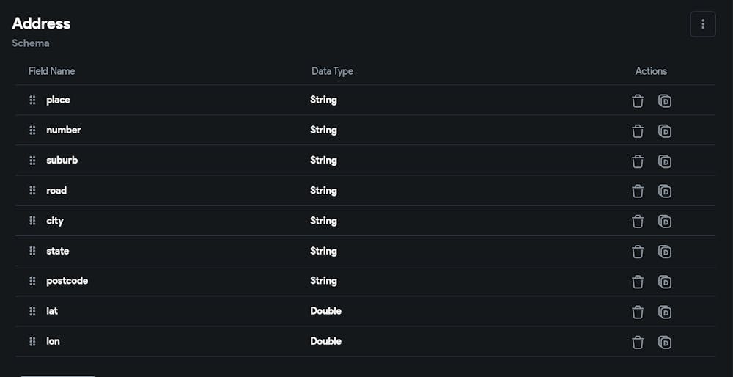733x377 pixels.
Task: Click the String type for road
Action: (x=323, y=190)
